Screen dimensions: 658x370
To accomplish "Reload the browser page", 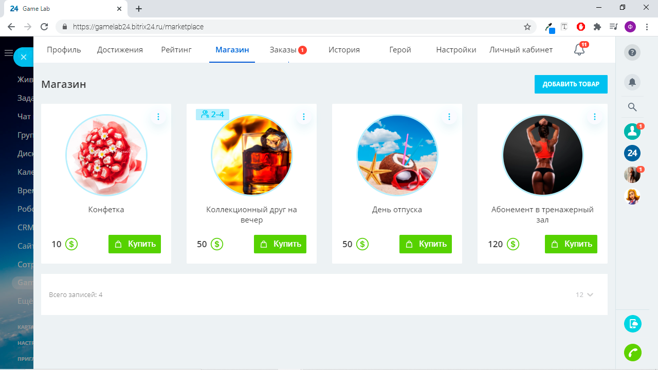I will (x=44, y=27).
